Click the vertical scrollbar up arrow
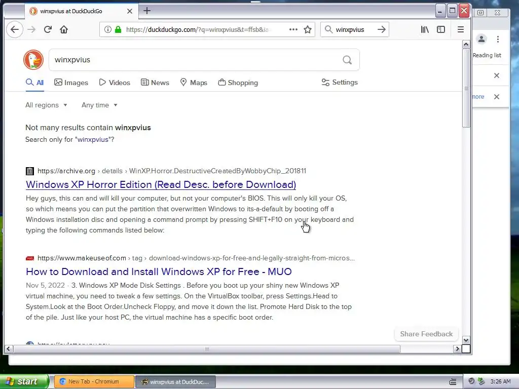This screenshot has height=389, width=519. pos(466,45)
